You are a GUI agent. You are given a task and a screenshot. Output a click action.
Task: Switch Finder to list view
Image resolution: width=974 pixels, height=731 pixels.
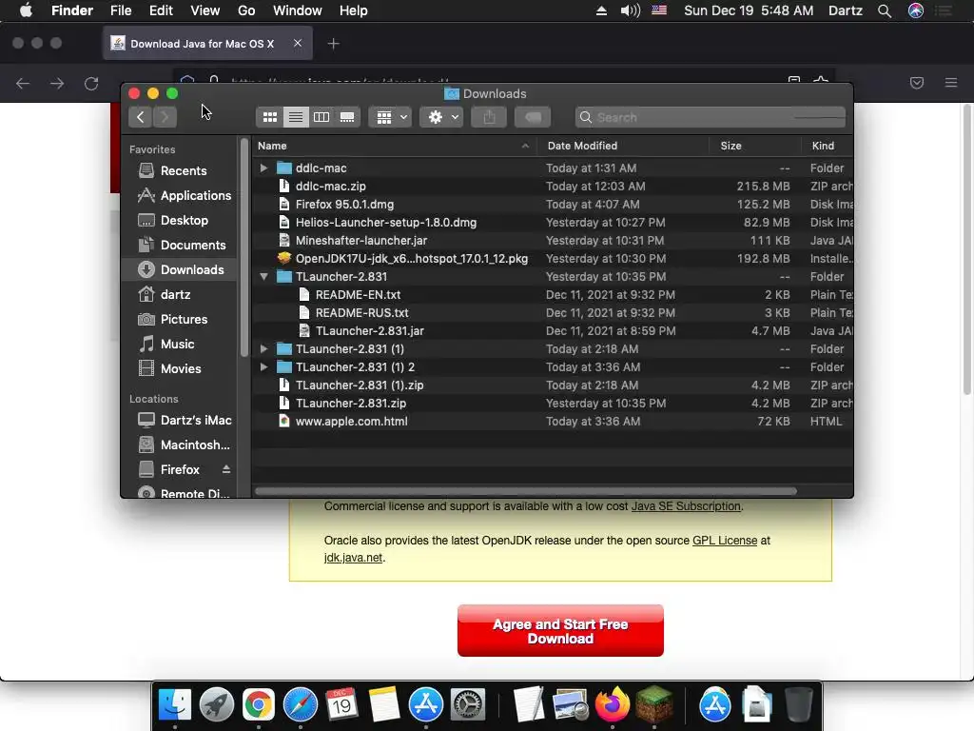point(296,117)
